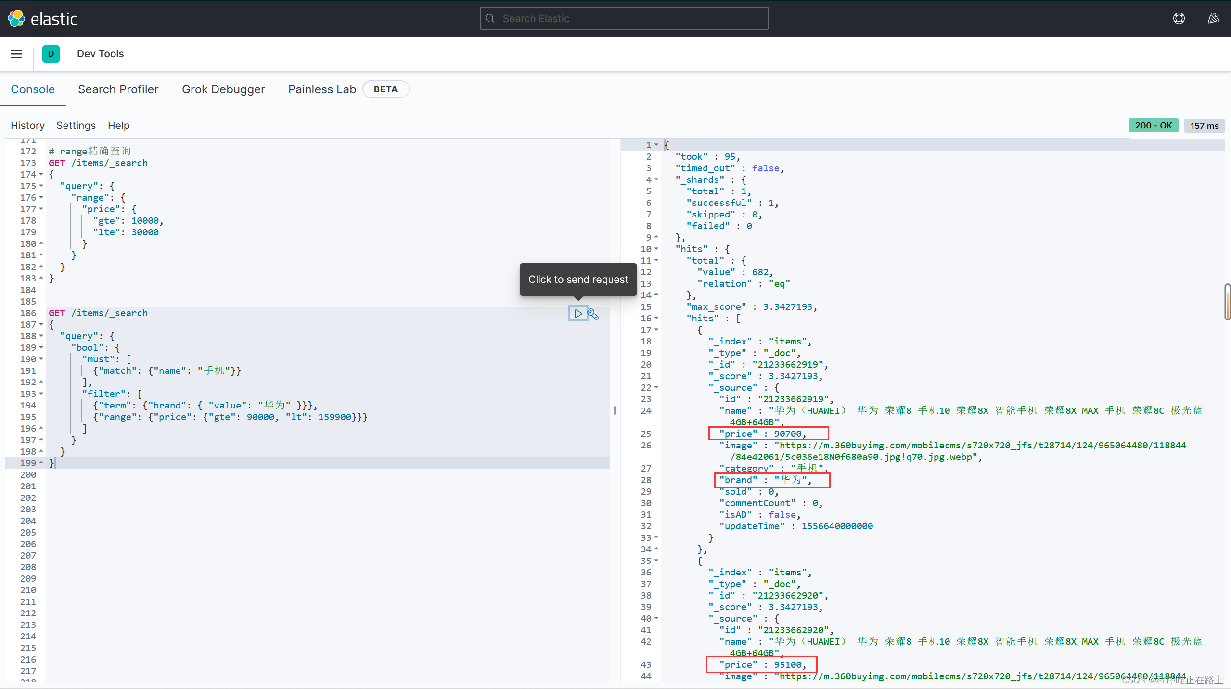Open the Grok Debugger tab
1231x689 pixels.
(x=223, y=89)
